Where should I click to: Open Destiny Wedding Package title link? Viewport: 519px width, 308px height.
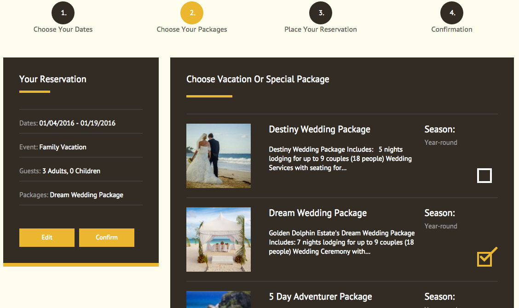point(319,130)
